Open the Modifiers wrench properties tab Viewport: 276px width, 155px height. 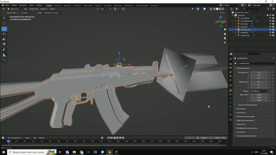click(231, 95)
